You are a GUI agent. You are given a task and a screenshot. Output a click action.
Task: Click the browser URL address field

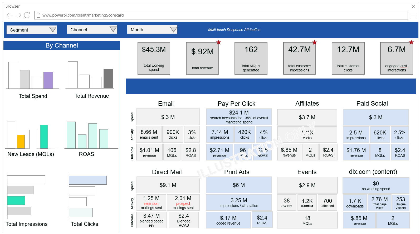(221, 15)
